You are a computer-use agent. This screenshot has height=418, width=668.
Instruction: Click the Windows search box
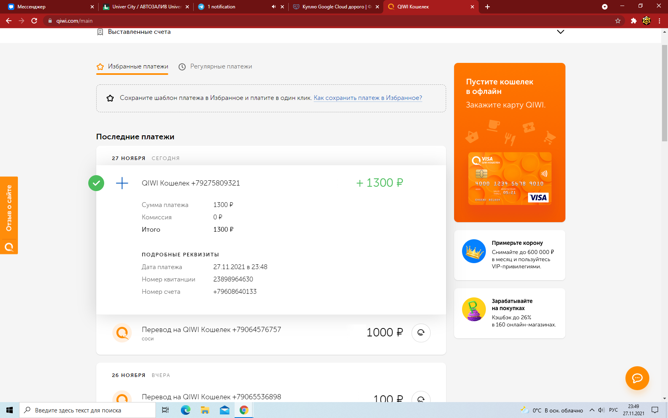pyautogui.click(x=87, y=410)
